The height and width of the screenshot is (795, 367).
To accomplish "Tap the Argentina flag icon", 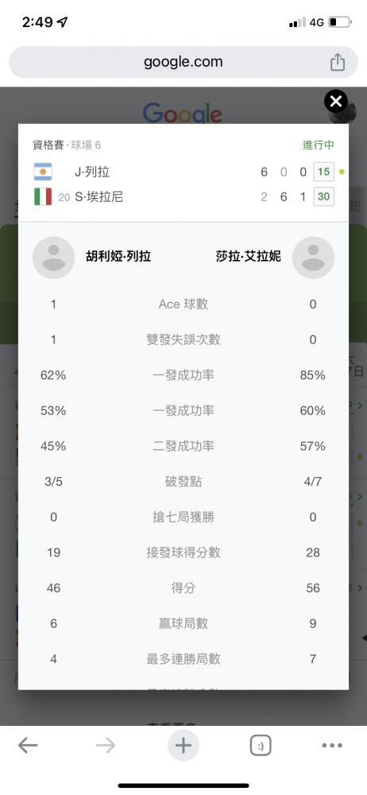I will click(x=43, y=172).
